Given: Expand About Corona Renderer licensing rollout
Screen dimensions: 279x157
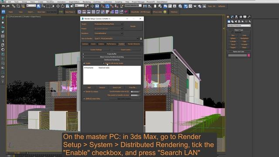Looking at the screenshot, I should 112,57.
